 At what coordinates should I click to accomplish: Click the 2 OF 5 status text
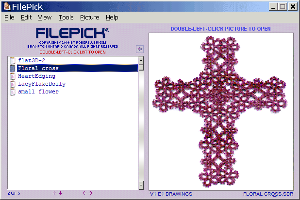pyautogui.click(x=14, y=193)
